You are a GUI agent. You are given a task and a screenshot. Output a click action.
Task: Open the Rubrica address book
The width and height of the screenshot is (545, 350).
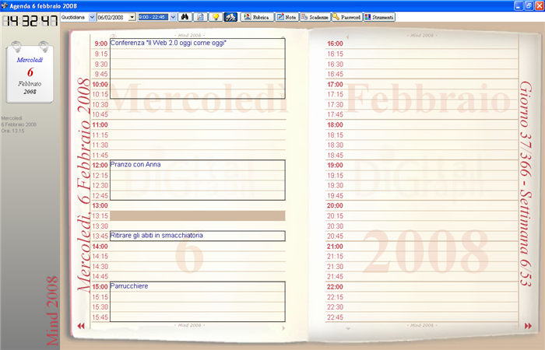[x=257, y=17]
